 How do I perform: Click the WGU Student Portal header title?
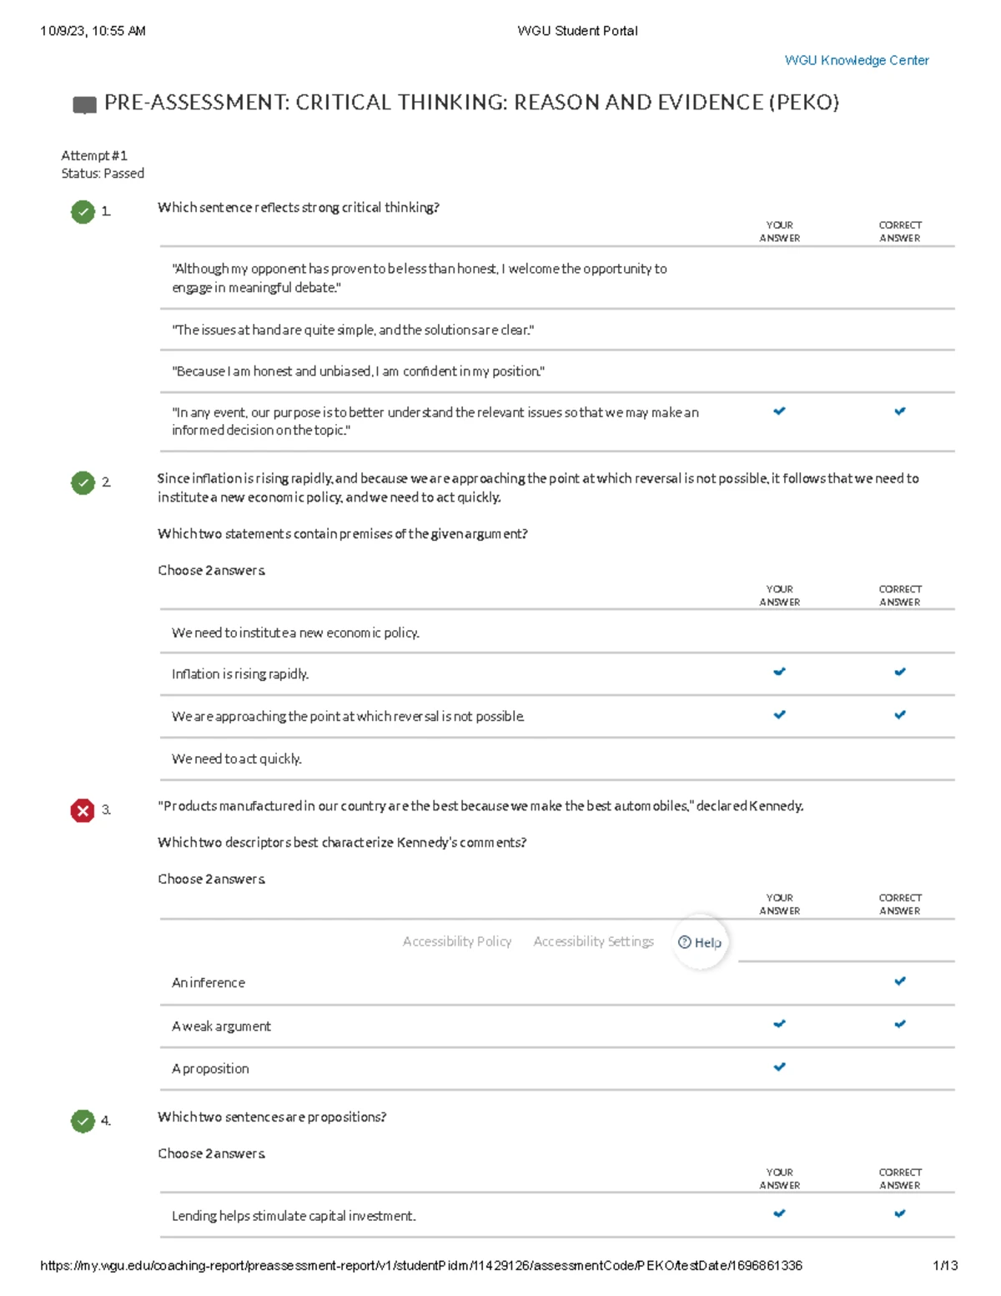coord(577,31)
